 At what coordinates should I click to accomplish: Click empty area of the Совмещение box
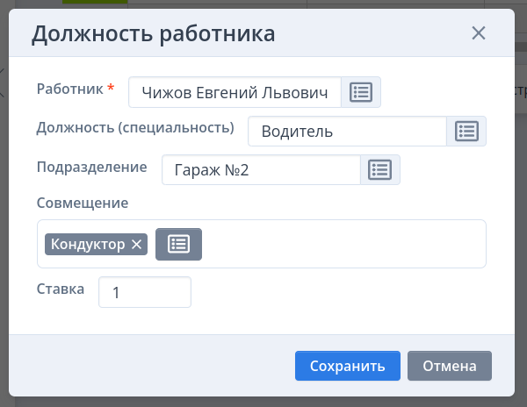coord(343,244)
